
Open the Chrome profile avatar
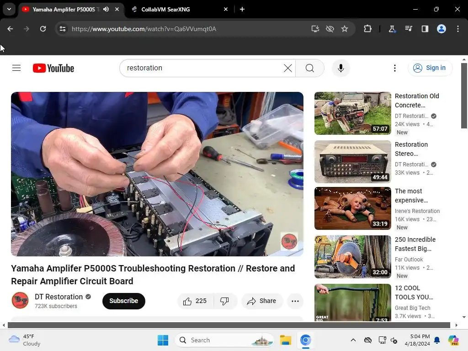(x=441, y=29)
